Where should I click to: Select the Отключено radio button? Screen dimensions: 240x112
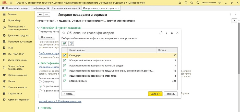(40, 81)
